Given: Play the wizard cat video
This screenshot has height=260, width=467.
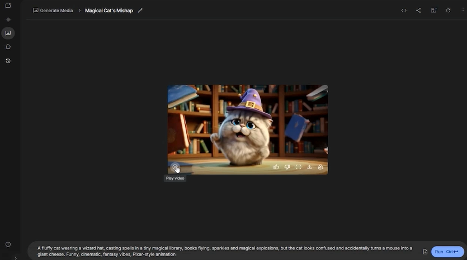Looking at the screenshot, I should (x=175, y=167).
